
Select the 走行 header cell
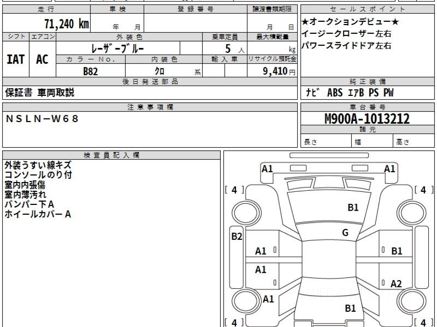46,9
